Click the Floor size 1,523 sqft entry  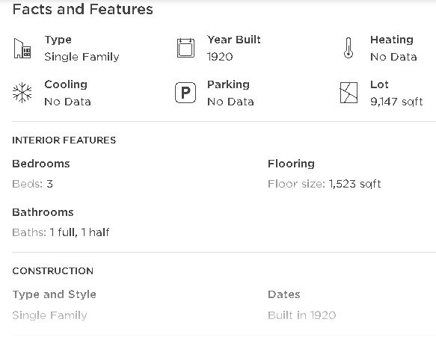coord(325,184)
